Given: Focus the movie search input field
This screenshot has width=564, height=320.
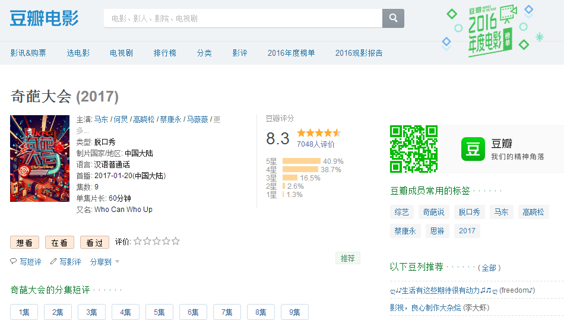Looking at the screenshot, I should coord(243,18).
